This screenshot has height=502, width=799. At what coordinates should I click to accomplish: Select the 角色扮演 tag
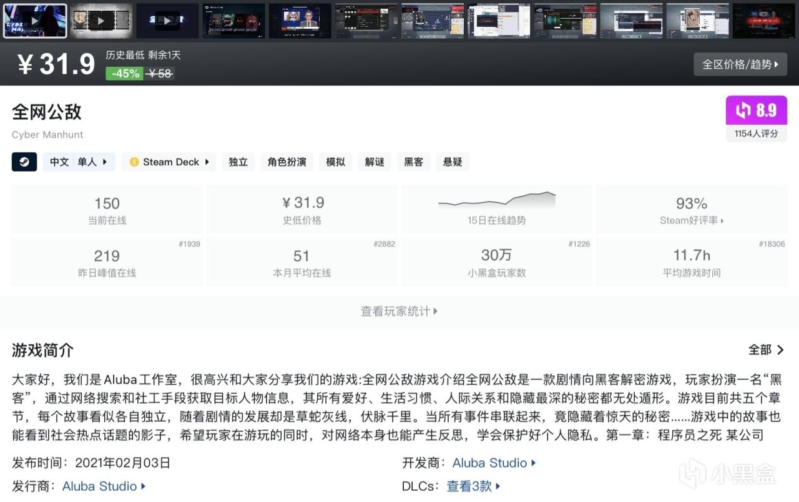tap(287, 162)
